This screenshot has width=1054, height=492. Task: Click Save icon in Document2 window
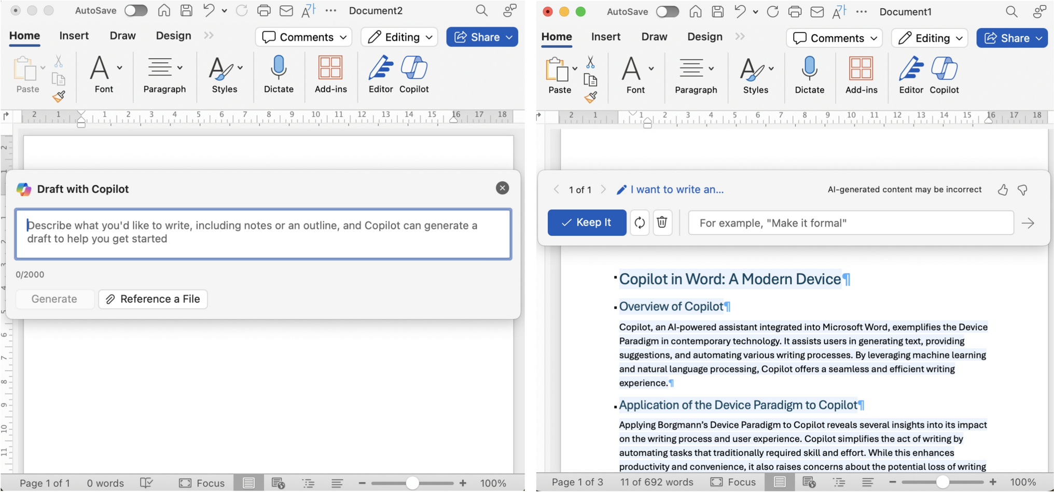pos(186,10)
